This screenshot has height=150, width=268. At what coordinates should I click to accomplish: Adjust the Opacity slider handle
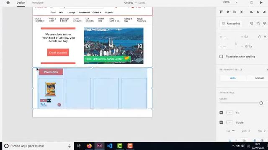coord(261,103)
